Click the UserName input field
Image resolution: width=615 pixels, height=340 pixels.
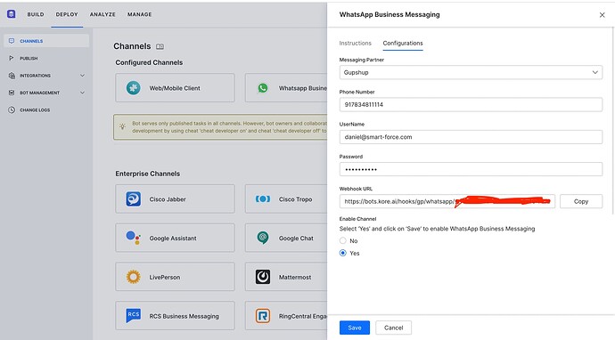471,137
